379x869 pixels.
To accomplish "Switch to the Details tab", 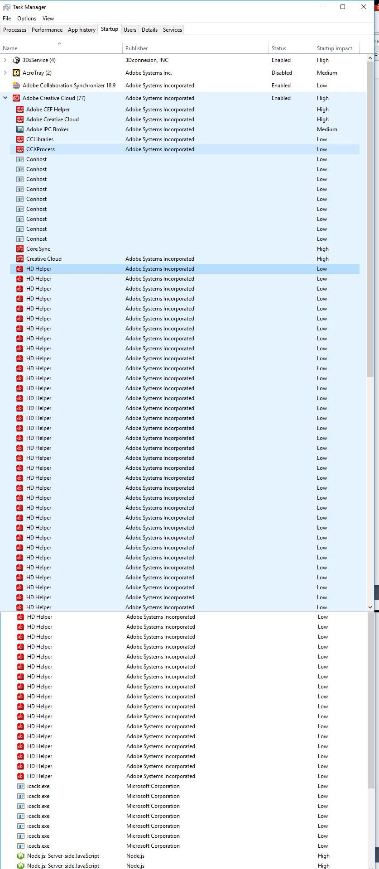I will click(149, 30).
